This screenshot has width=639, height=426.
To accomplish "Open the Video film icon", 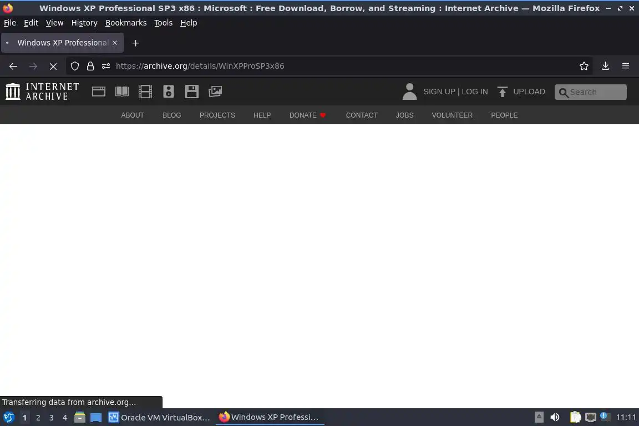I will click(x=145, y=92).
